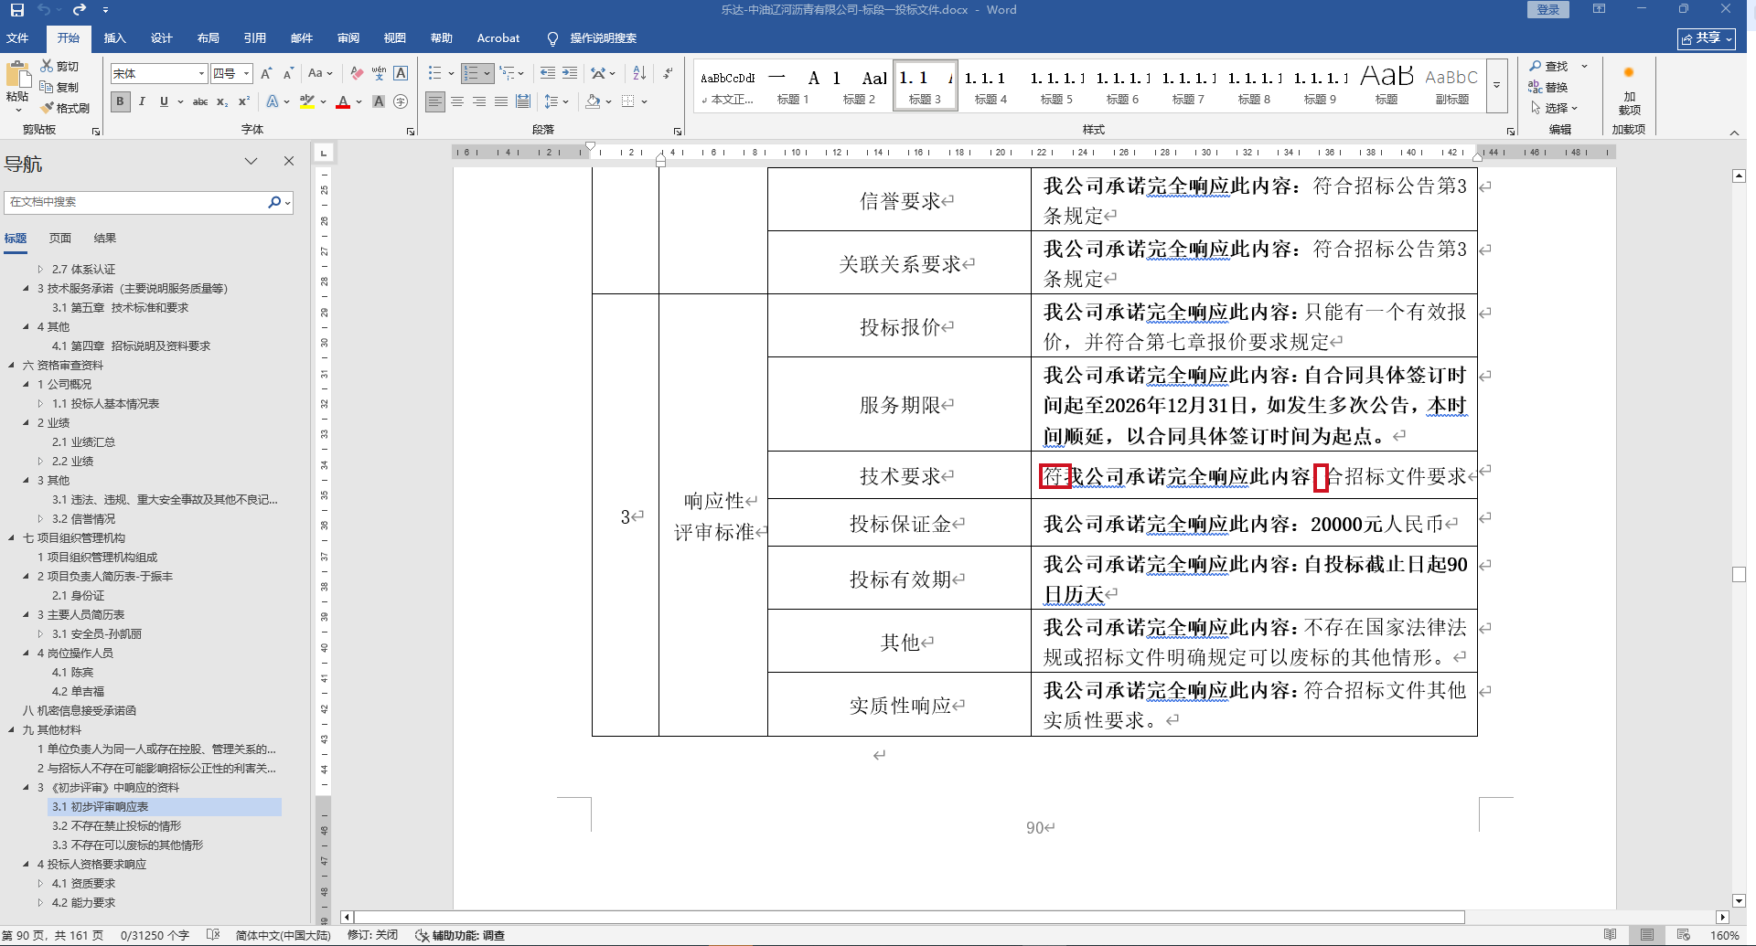Switch to the 审阅 (Review) ribbon tab
1756x946 pixels.
(x=348, y=38)
